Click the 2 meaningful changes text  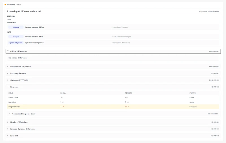(x=119, y=27)
